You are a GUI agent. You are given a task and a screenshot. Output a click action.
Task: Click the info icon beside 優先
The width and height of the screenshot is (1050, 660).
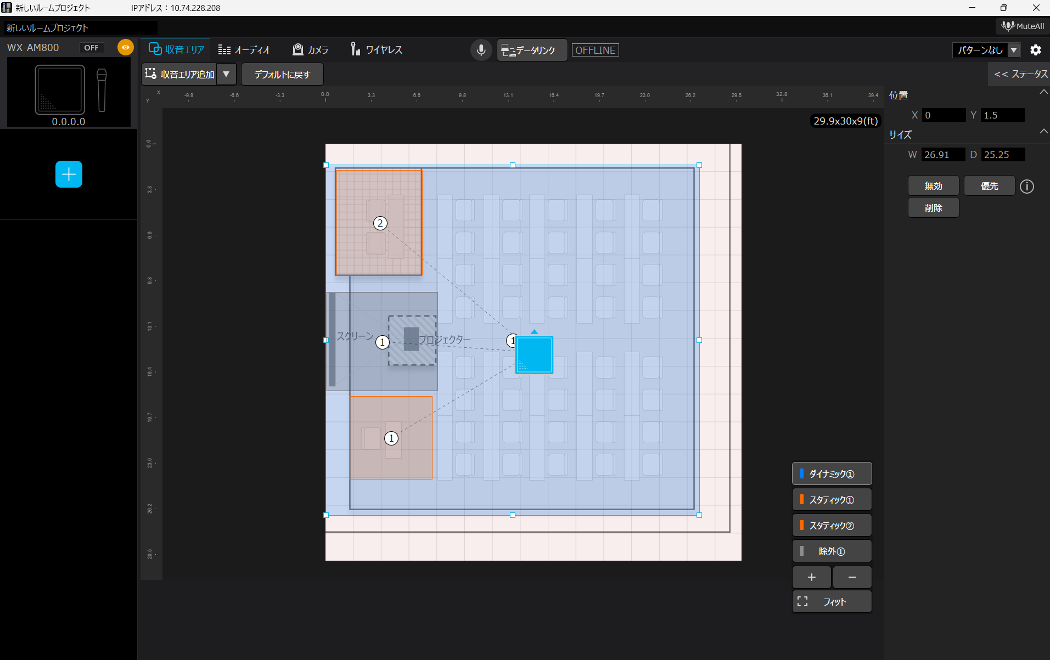click(1026, 187)
